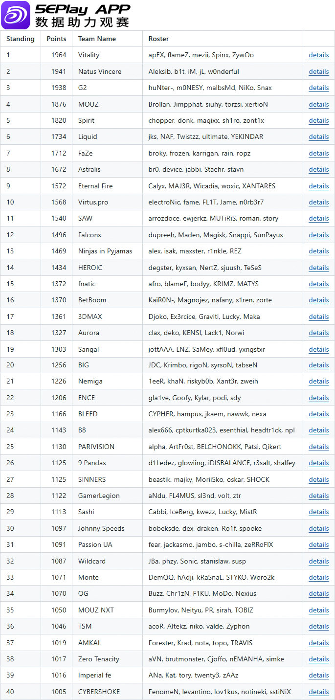Image resolution: width=335 pixels, height=700 pixels.
Task: View details for Astralis
Action: tap(319, 169)
